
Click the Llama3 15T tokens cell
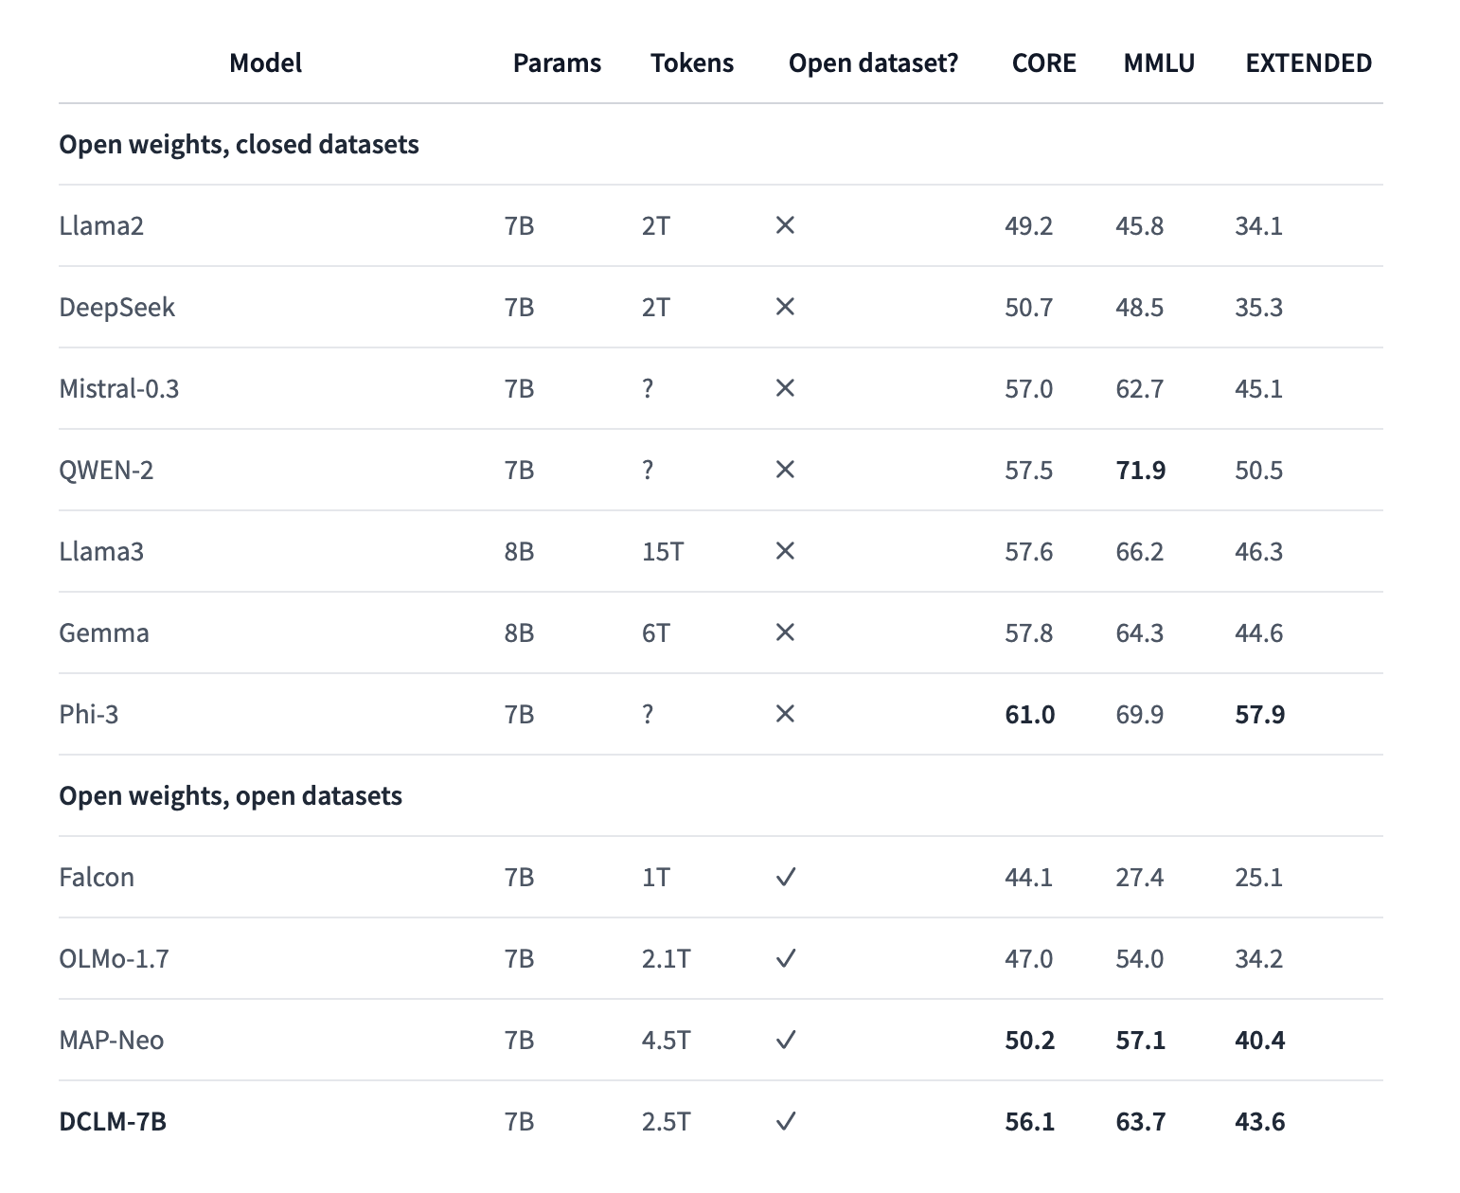click(x=663, y=551)
